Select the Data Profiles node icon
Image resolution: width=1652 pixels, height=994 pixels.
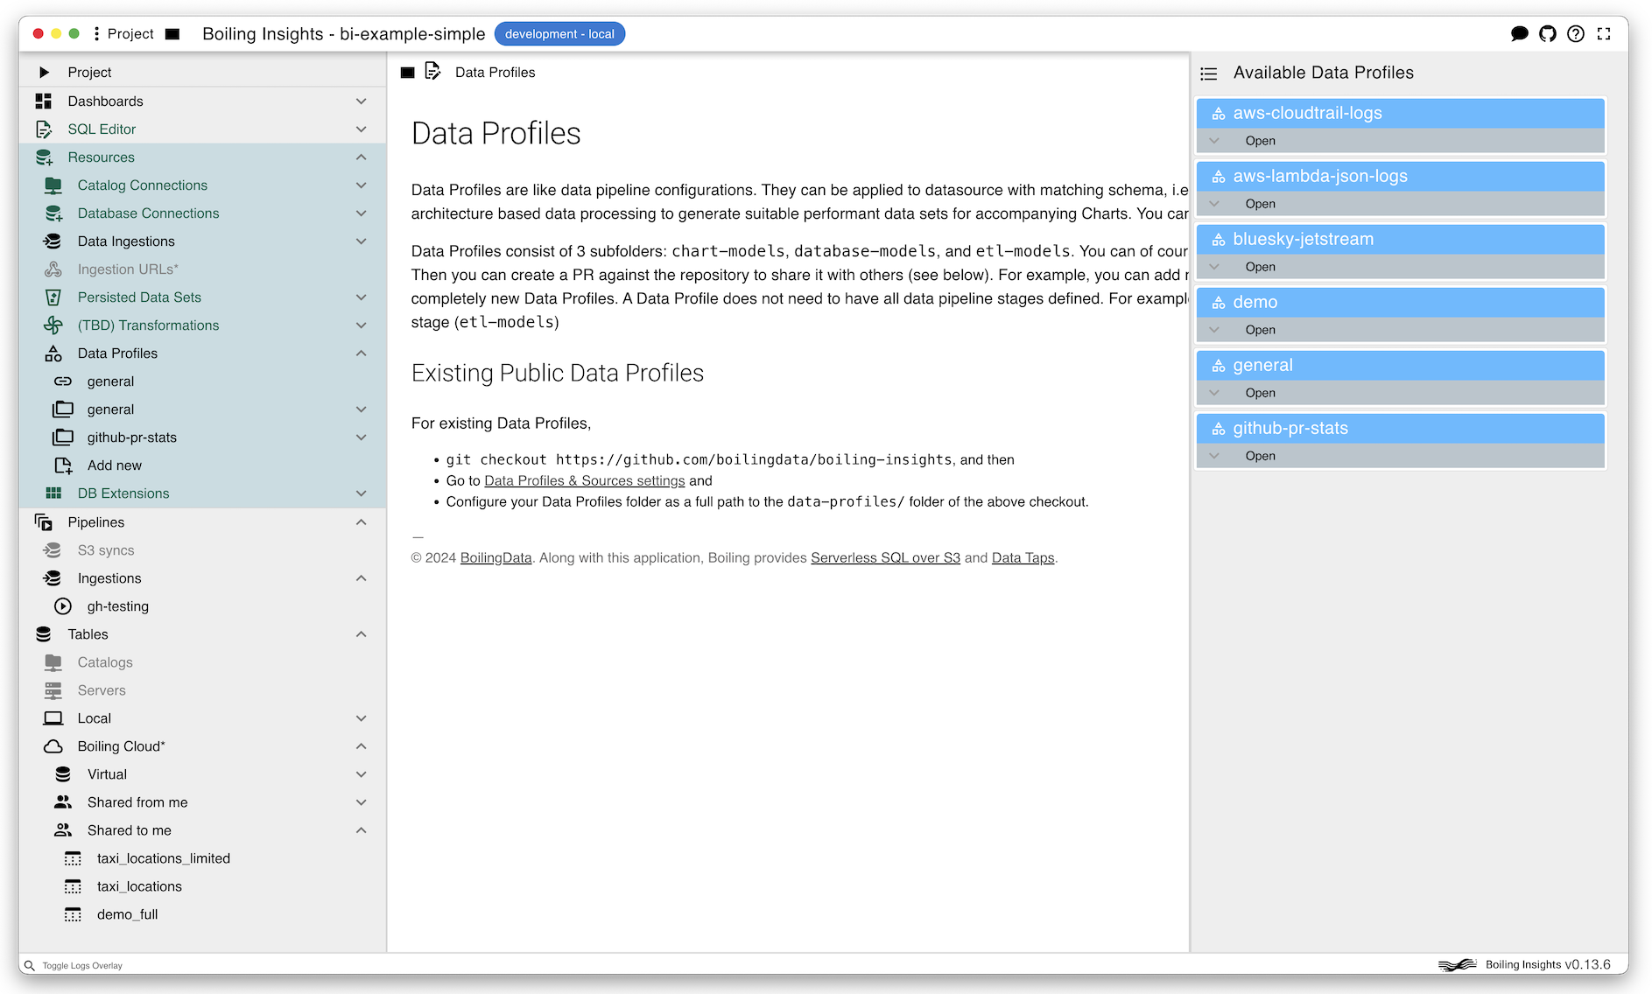tap(53, 353)
